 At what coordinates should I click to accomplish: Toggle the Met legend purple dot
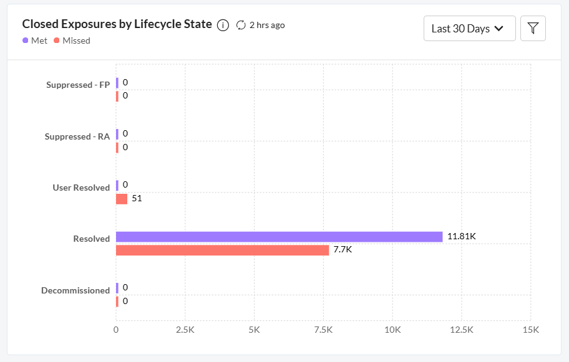[x=26, y=40]
